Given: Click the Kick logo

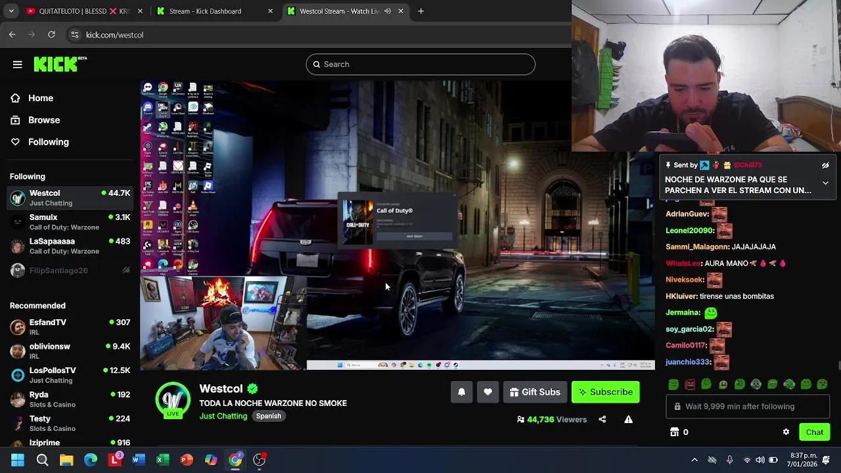Looking at the screenshot, I should pyautogui.click(x=60, y=64).
